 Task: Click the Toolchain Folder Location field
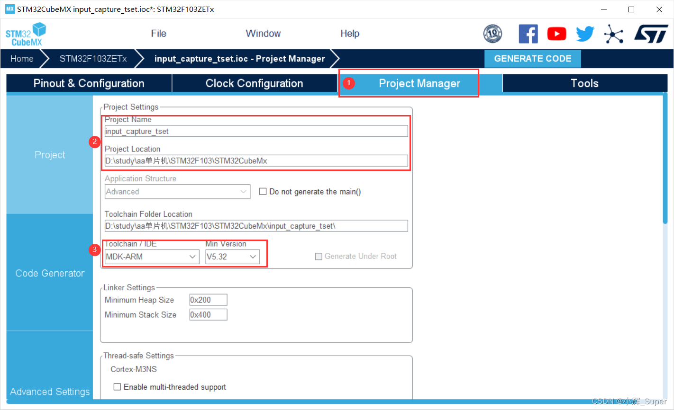pyautogui.click(x=256, y=226)
